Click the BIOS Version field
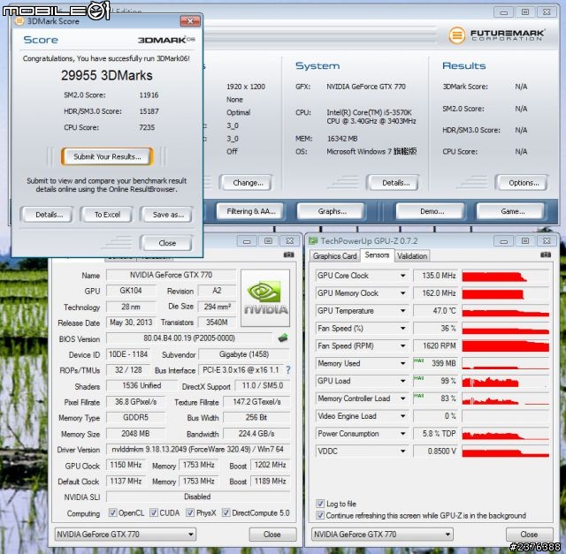566x554 pixels. coord(189,338)
